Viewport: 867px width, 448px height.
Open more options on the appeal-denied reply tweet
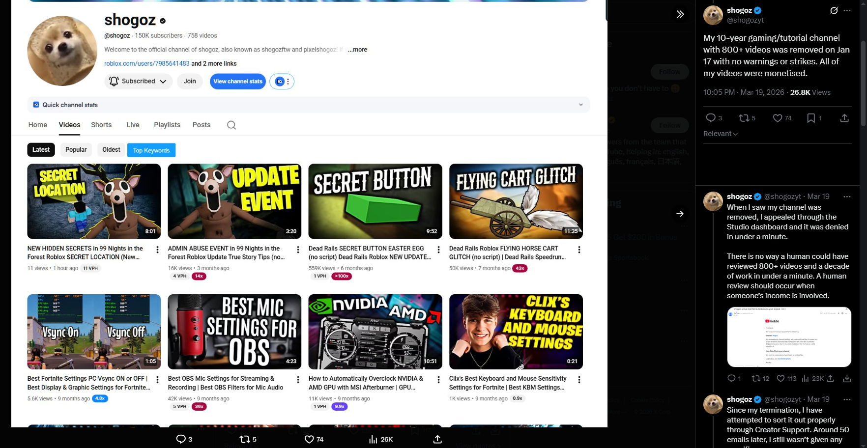pos(847,196)
